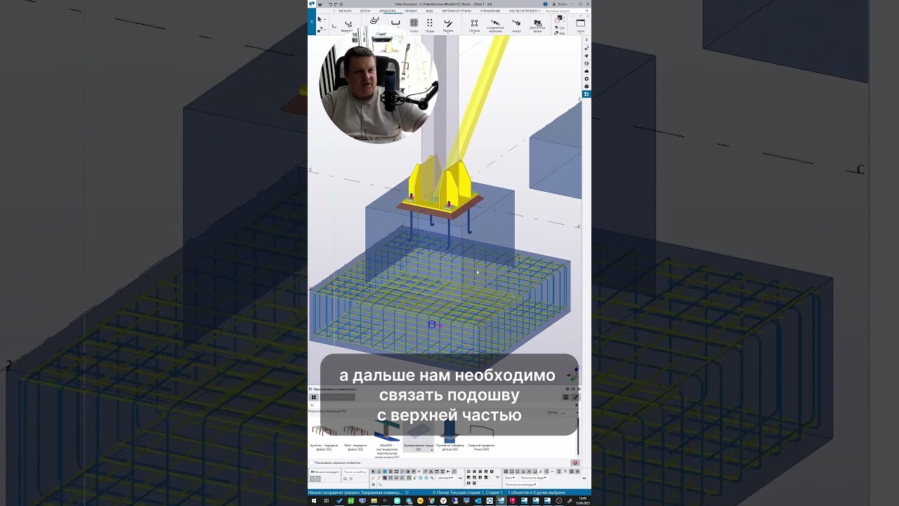Screen dimensions: 899x506
Task: Activate the selection arrow tool
Action: pyautogui.click(x=320, y=20)
